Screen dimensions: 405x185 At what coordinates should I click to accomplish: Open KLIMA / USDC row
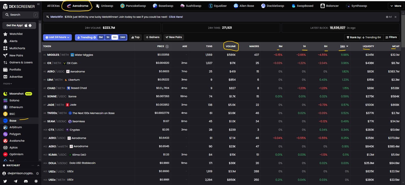tap(221, 155)
